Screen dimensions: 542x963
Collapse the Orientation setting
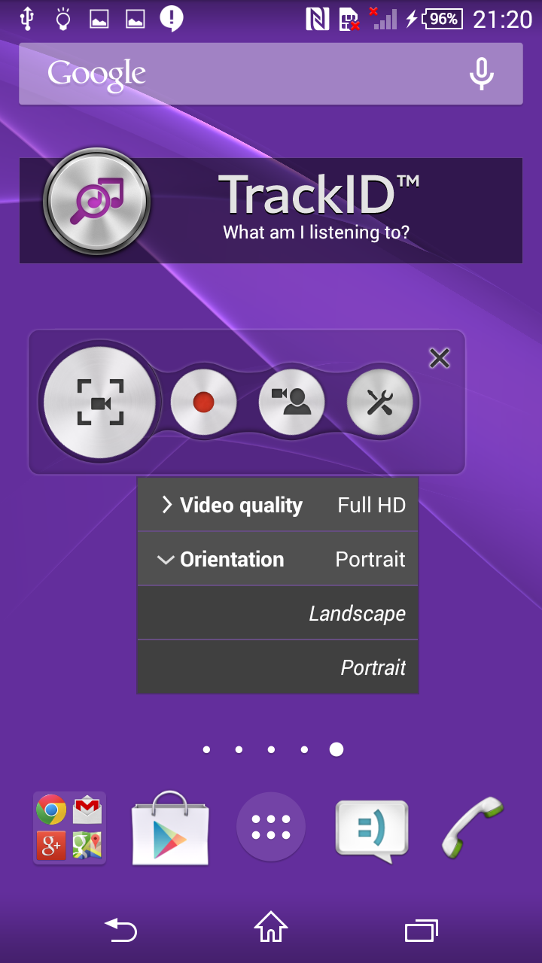[x=277, y=559]
